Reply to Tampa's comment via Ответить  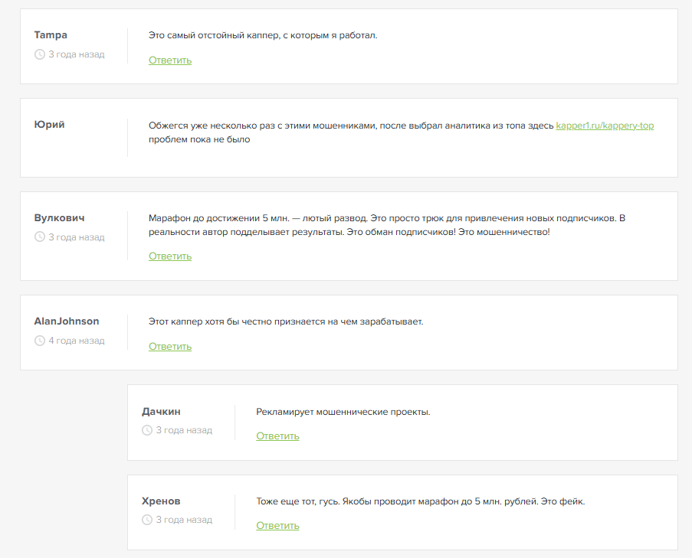[x=170, y=60]
